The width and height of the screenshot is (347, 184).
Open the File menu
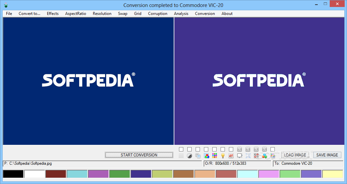click(x=9, y=14)
